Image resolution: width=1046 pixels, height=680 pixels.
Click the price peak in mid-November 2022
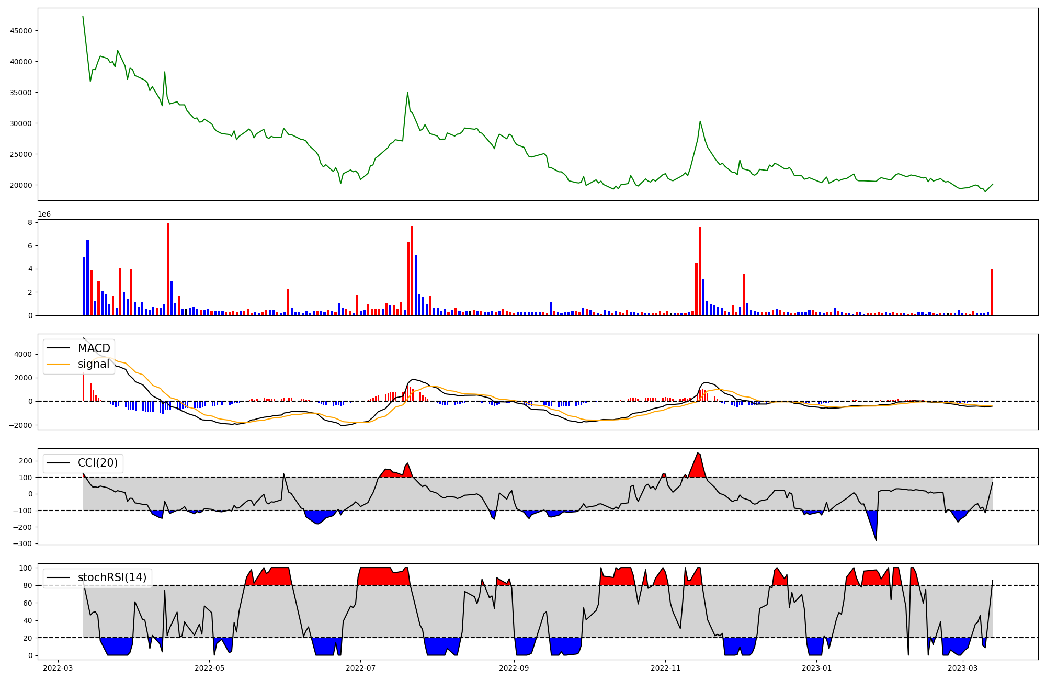700,122
